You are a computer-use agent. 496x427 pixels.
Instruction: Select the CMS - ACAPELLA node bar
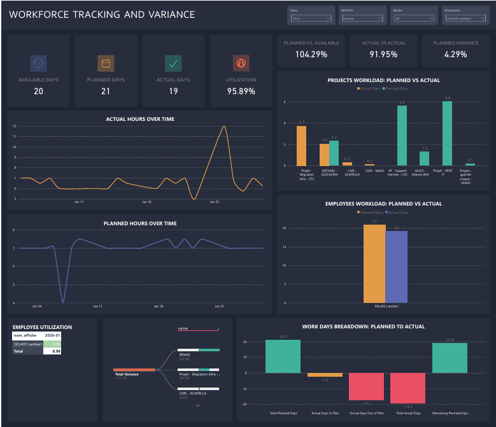[x=199, y=389]
